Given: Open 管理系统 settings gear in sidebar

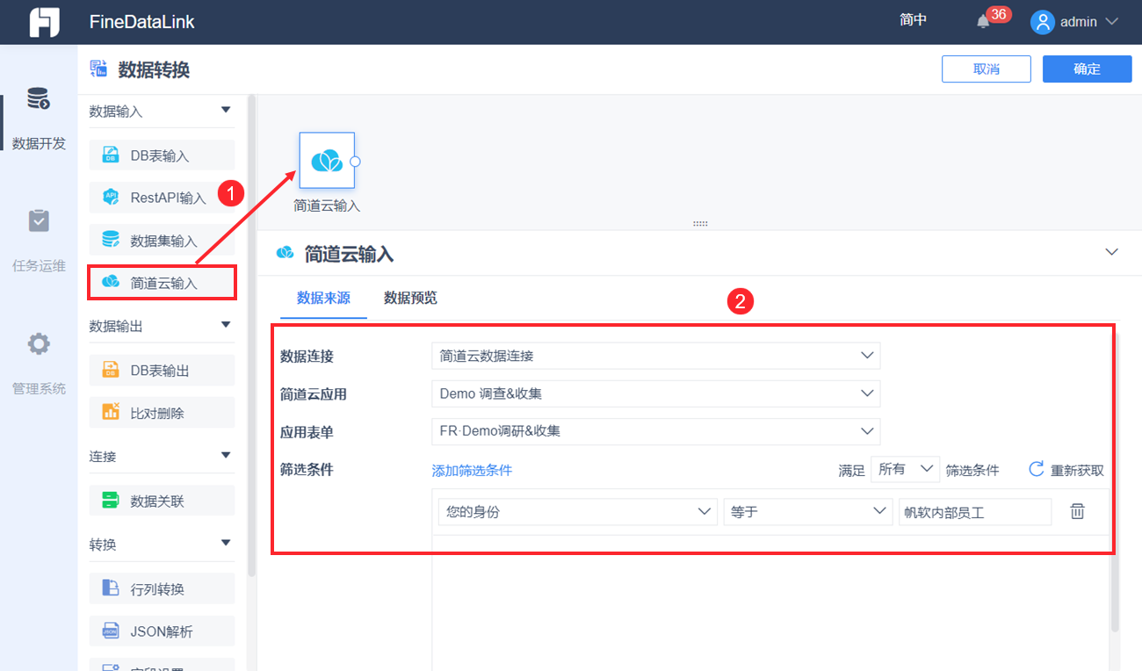Looking at the screenshot, I should [39, 343].
